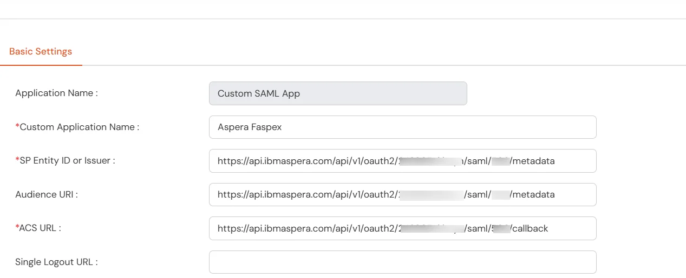Click the empty Single Logout URL field
This screenshot has width=686, height=278.
402,262
